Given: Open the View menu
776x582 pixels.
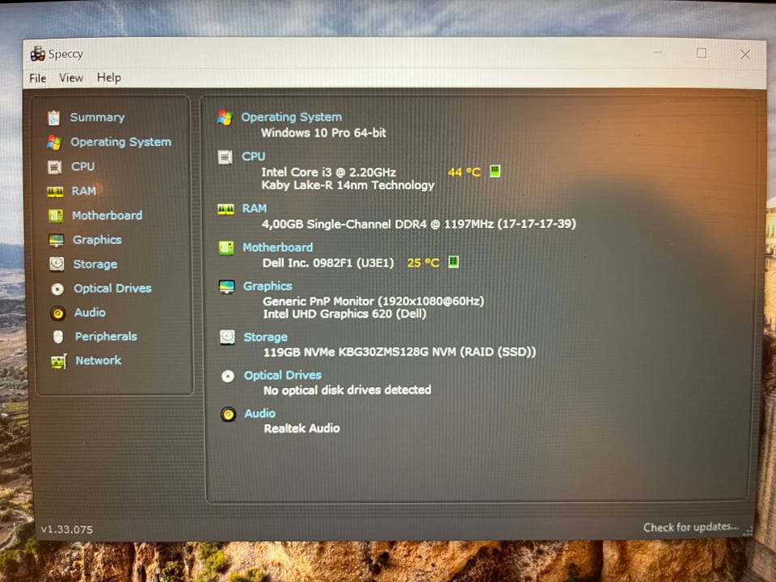Looking at the screenshot, I should coord(71,78).
